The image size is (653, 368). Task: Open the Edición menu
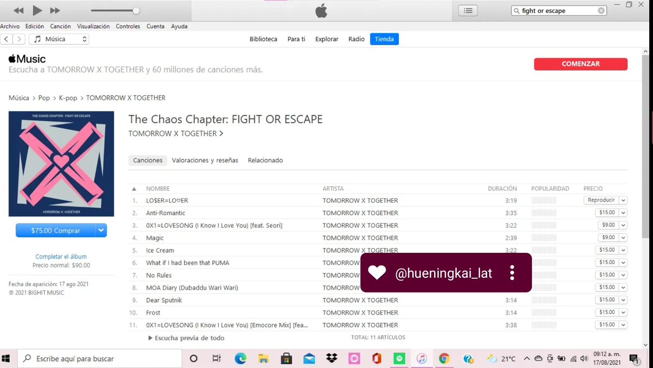click(x=35, y=26)
